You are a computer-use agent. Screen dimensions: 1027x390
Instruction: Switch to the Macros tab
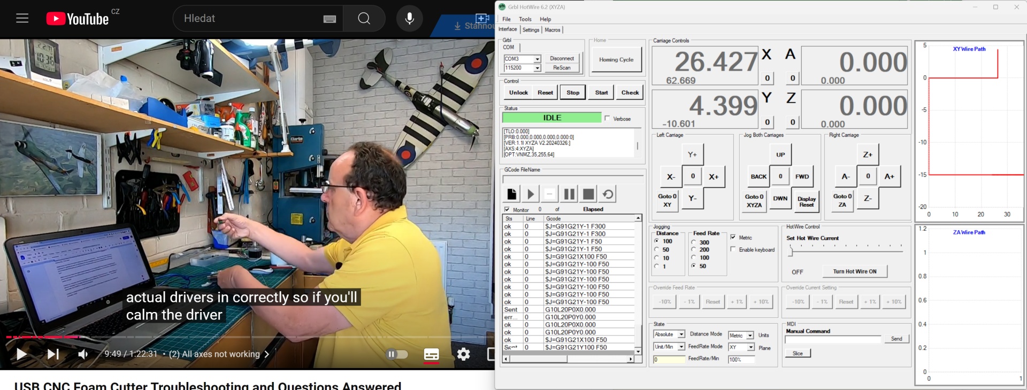click(553, 30)
